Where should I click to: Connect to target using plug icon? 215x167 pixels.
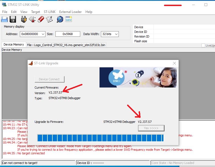[24, 19]
